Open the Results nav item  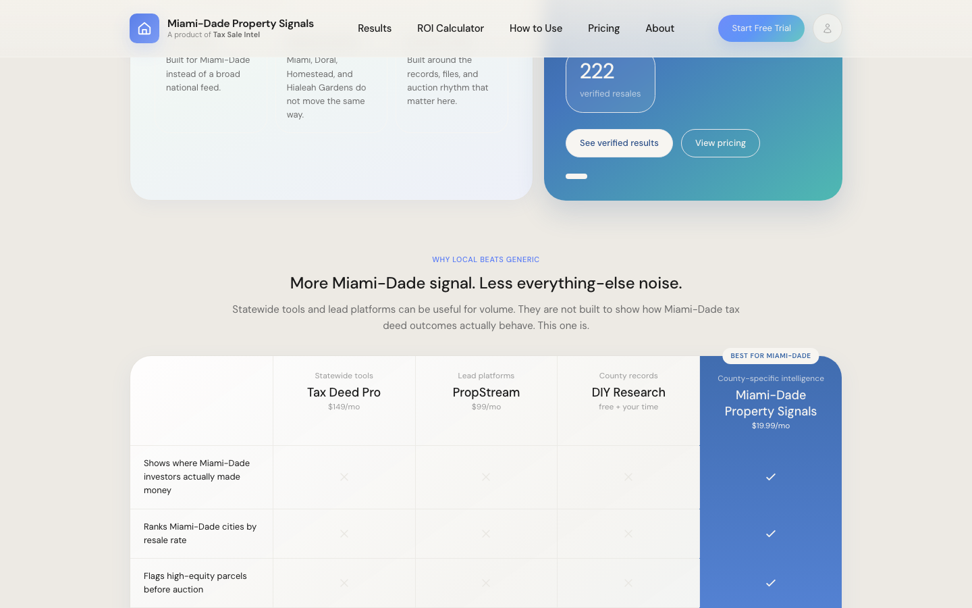coord(375,28)
